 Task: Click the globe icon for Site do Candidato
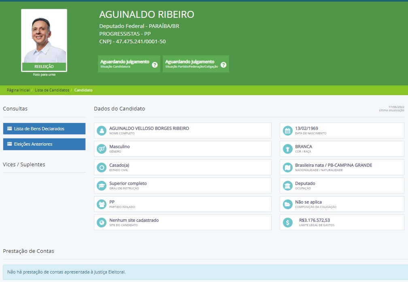coord(102,222)
